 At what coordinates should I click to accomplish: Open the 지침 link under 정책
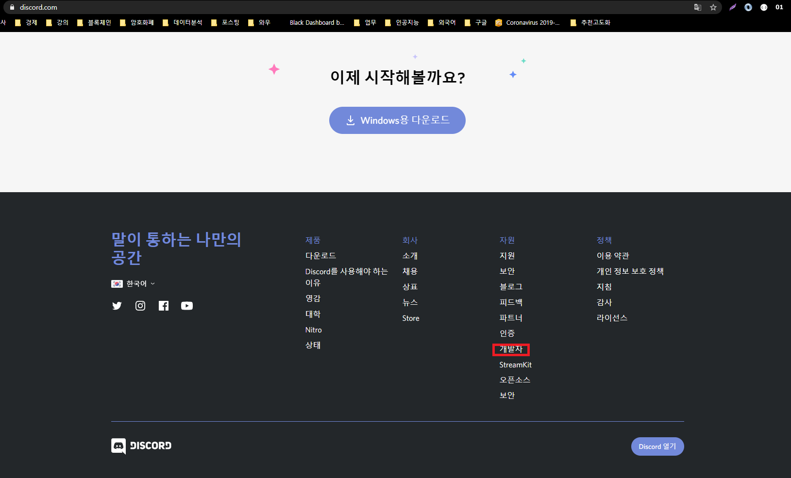tap(605, 287)
